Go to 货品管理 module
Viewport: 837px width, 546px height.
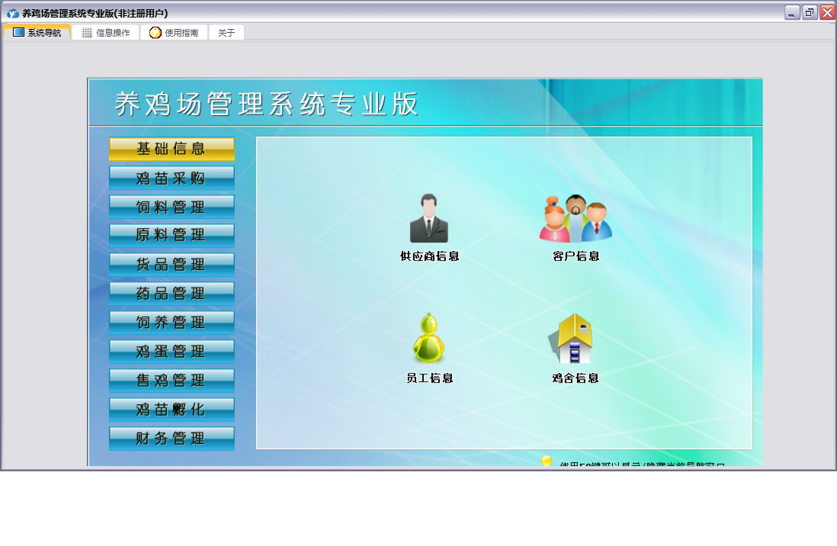click(172, 265)
